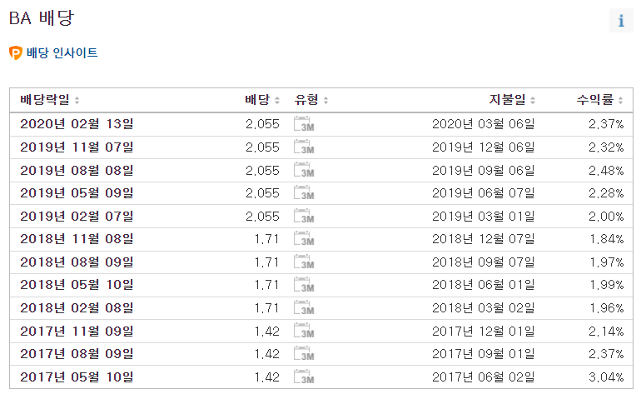641x399 pixels.
Task: Select ex-dividend date 2018년 08월 09일
Action: 77,262
